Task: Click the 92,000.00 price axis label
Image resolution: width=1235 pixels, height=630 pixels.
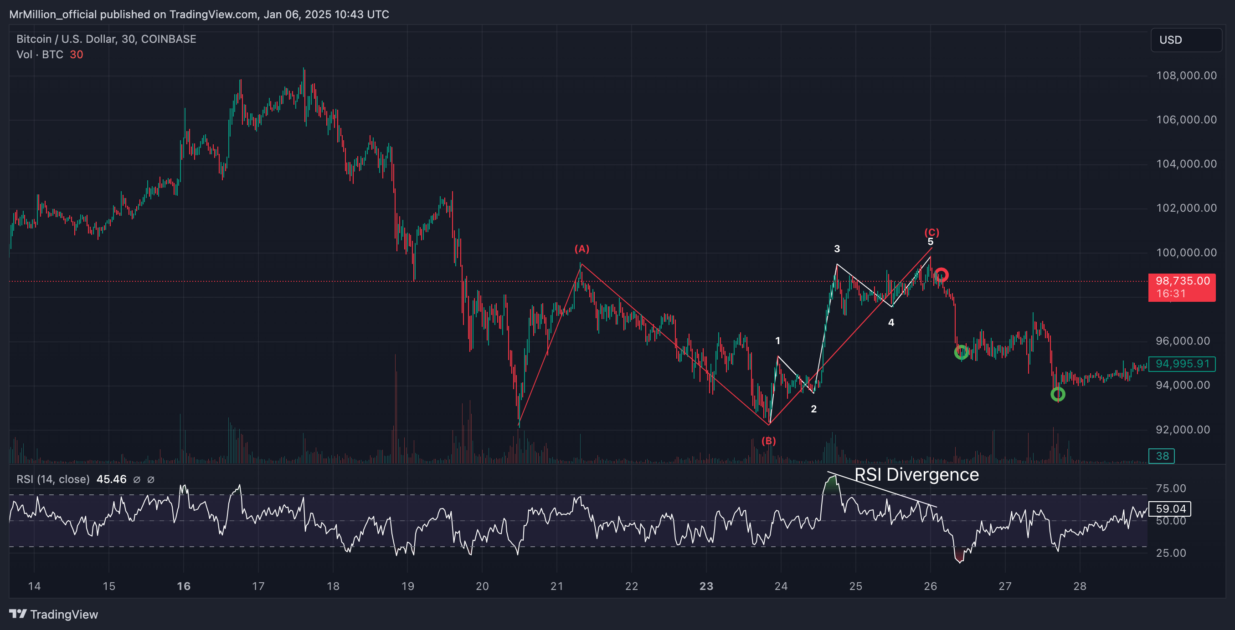Action: point(1183,429)
